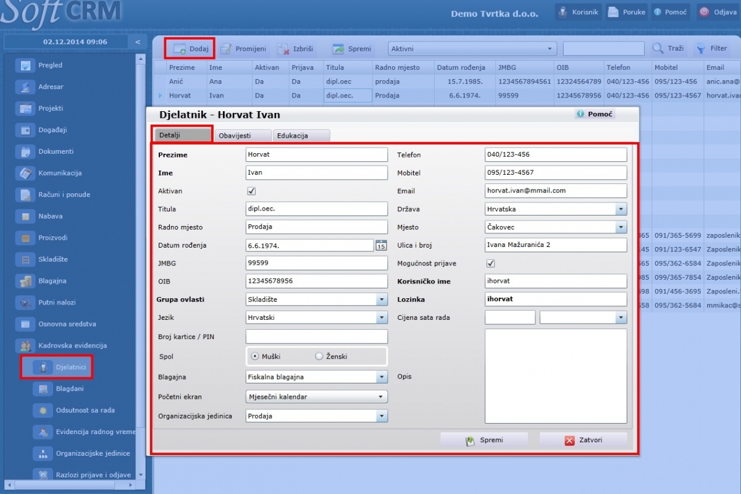741x494 pixels.
Task: Select the Muški radio button
Action: (x=255, y=356)
